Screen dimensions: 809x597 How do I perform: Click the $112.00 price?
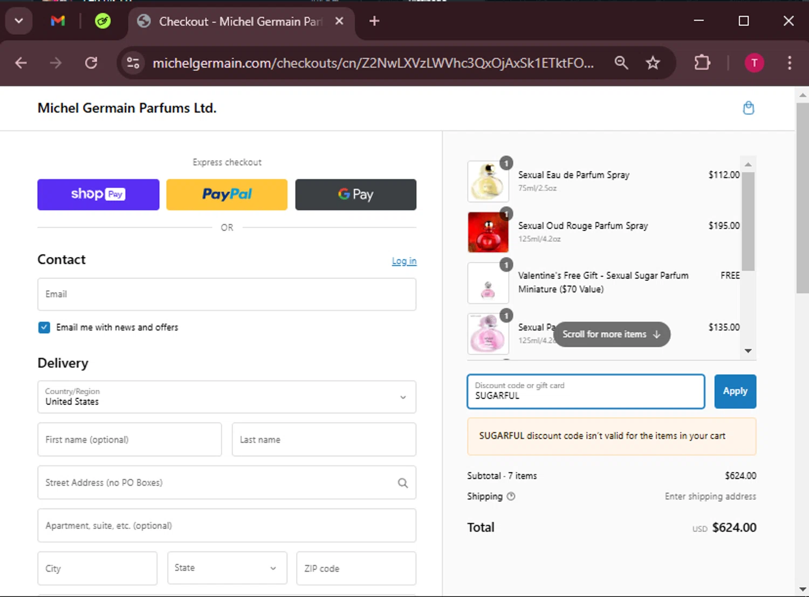(x=724, y=175)
